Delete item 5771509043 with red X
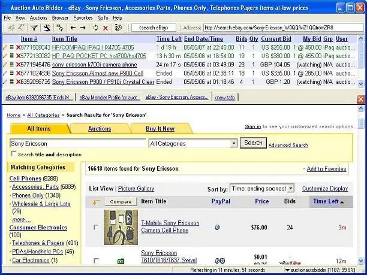This screenshot has width=367, height=275. coord(18,47)
